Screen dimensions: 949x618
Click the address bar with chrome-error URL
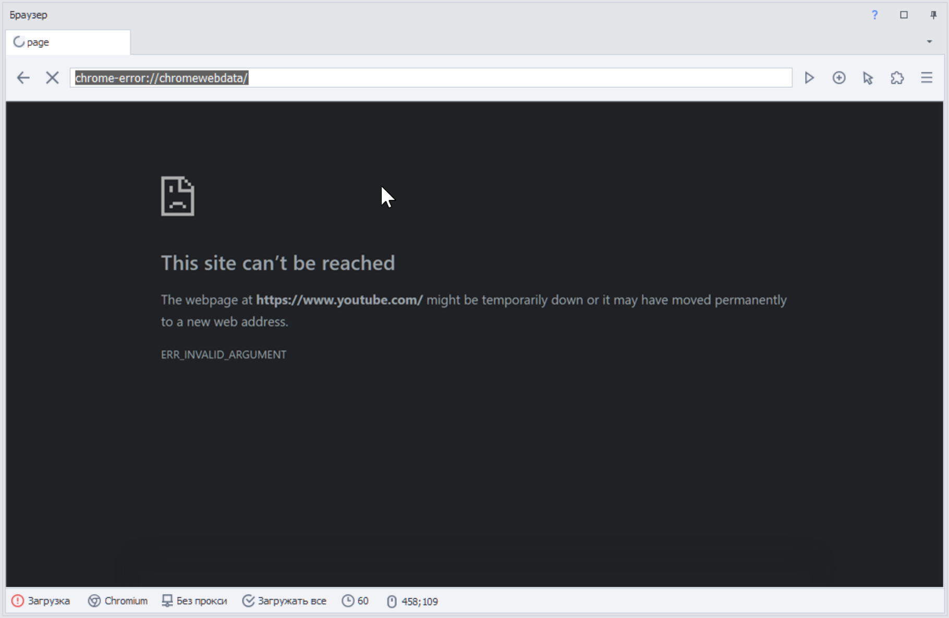pos(431,78)
